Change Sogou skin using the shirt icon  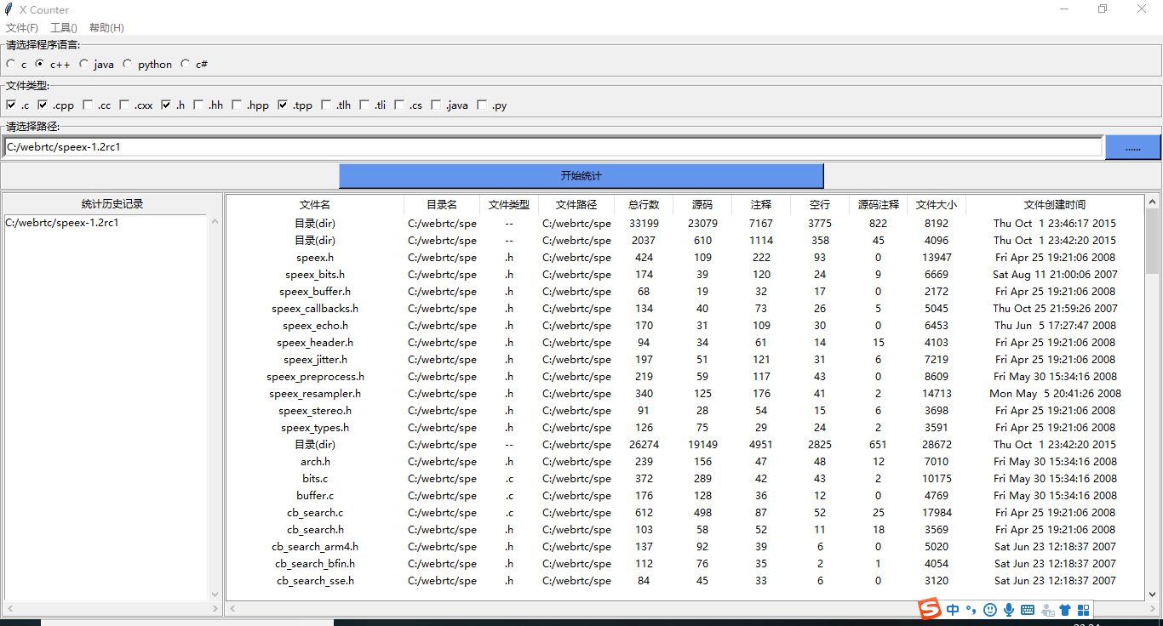pos(1065,610)
